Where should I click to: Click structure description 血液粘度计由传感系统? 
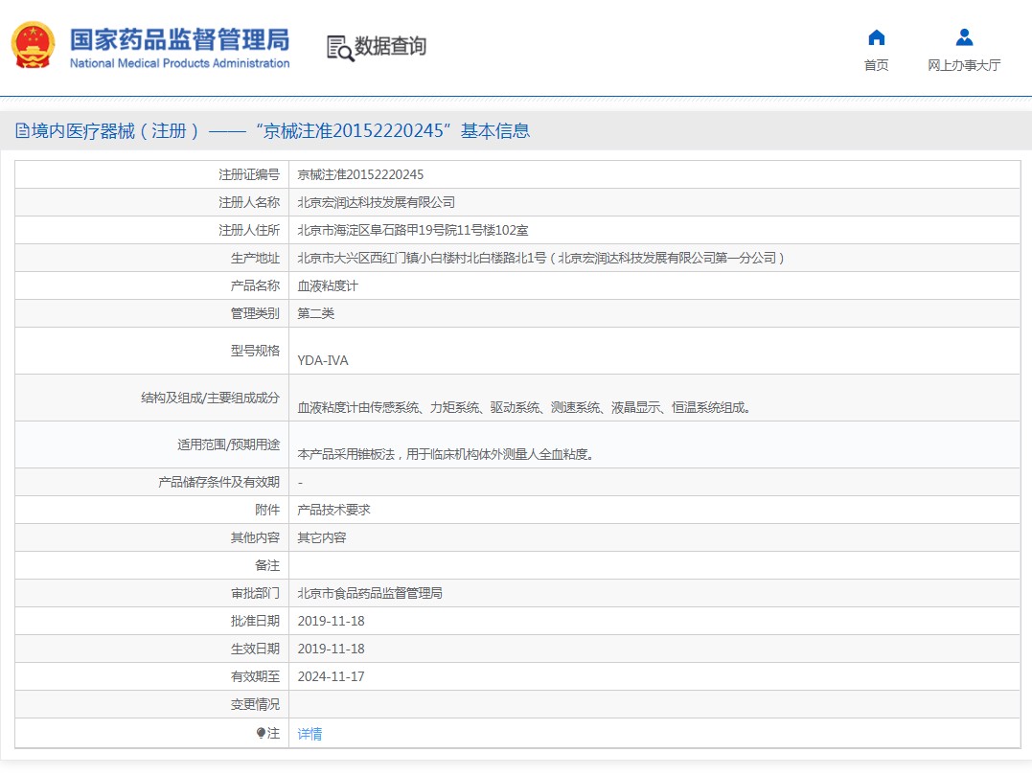(524, 407)
